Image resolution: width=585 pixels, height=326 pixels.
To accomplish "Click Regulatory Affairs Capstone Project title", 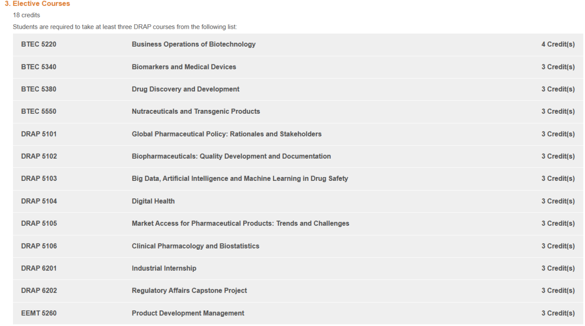I will click(x=189, y=291).
